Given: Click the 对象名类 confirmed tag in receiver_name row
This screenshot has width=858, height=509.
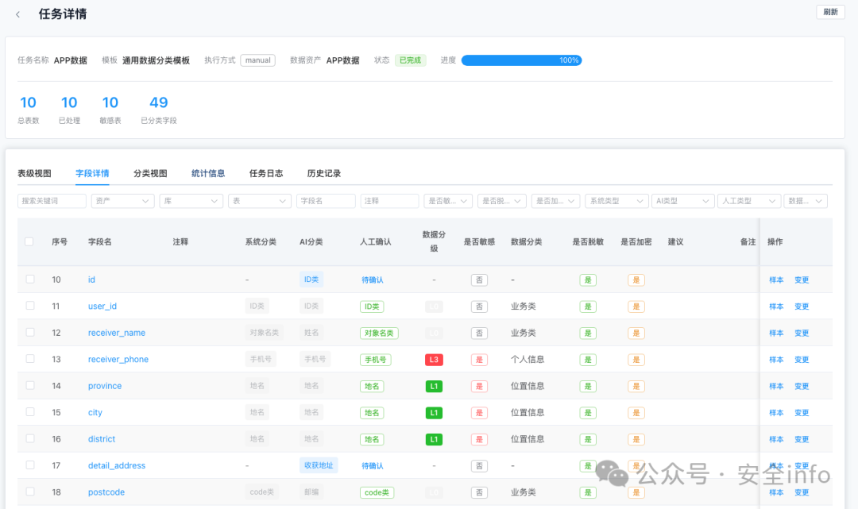Looking at the screenshot, I should click(379, 333).
